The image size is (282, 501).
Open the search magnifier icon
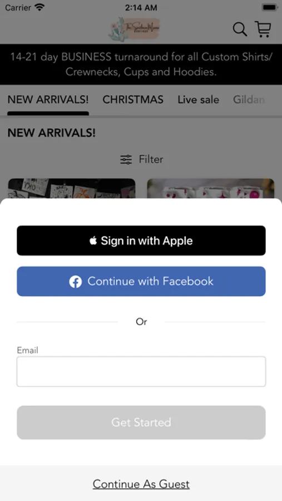tap(240, 30)
